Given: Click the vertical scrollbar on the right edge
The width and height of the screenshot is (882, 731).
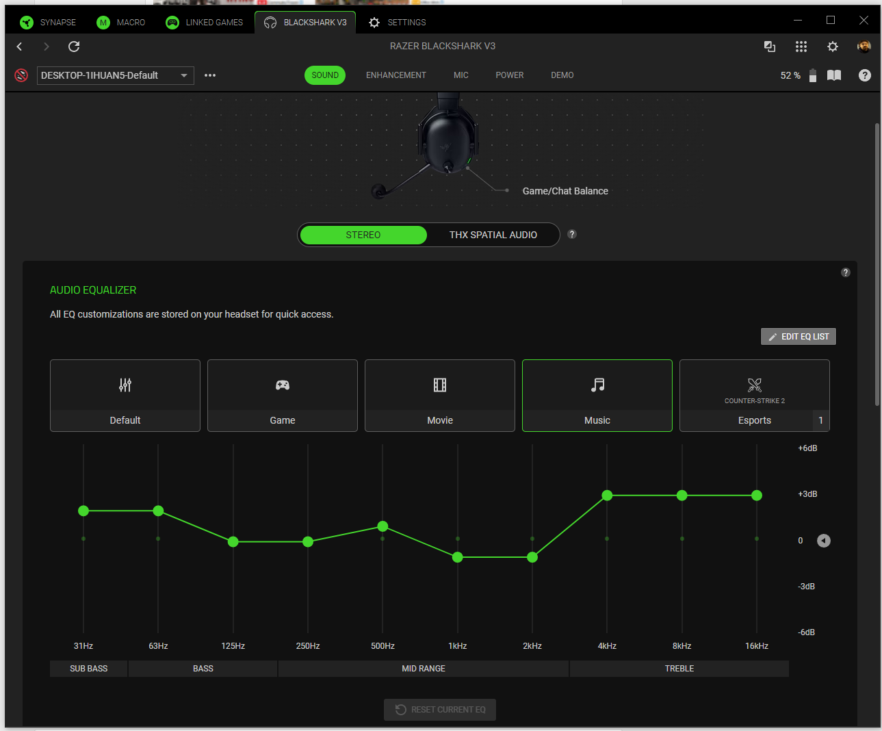Looking at the screenshot, I should (877, 265).
